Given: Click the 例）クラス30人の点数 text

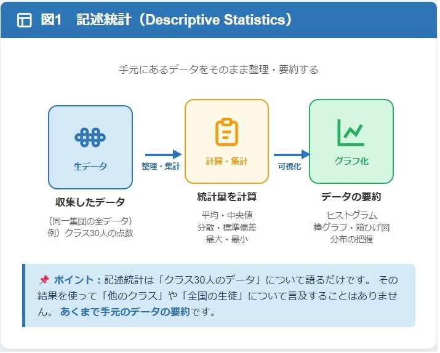Looking at the screenshot, I should pos(90,233).
